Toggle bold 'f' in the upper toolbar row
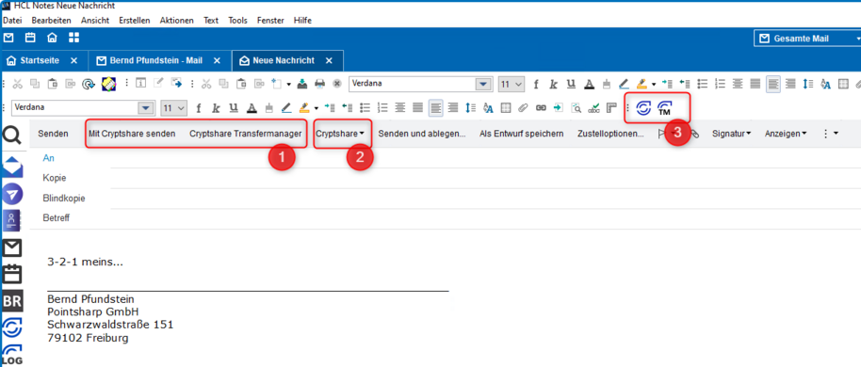Screen dimensions: 861x367 [x=537, y=84]
